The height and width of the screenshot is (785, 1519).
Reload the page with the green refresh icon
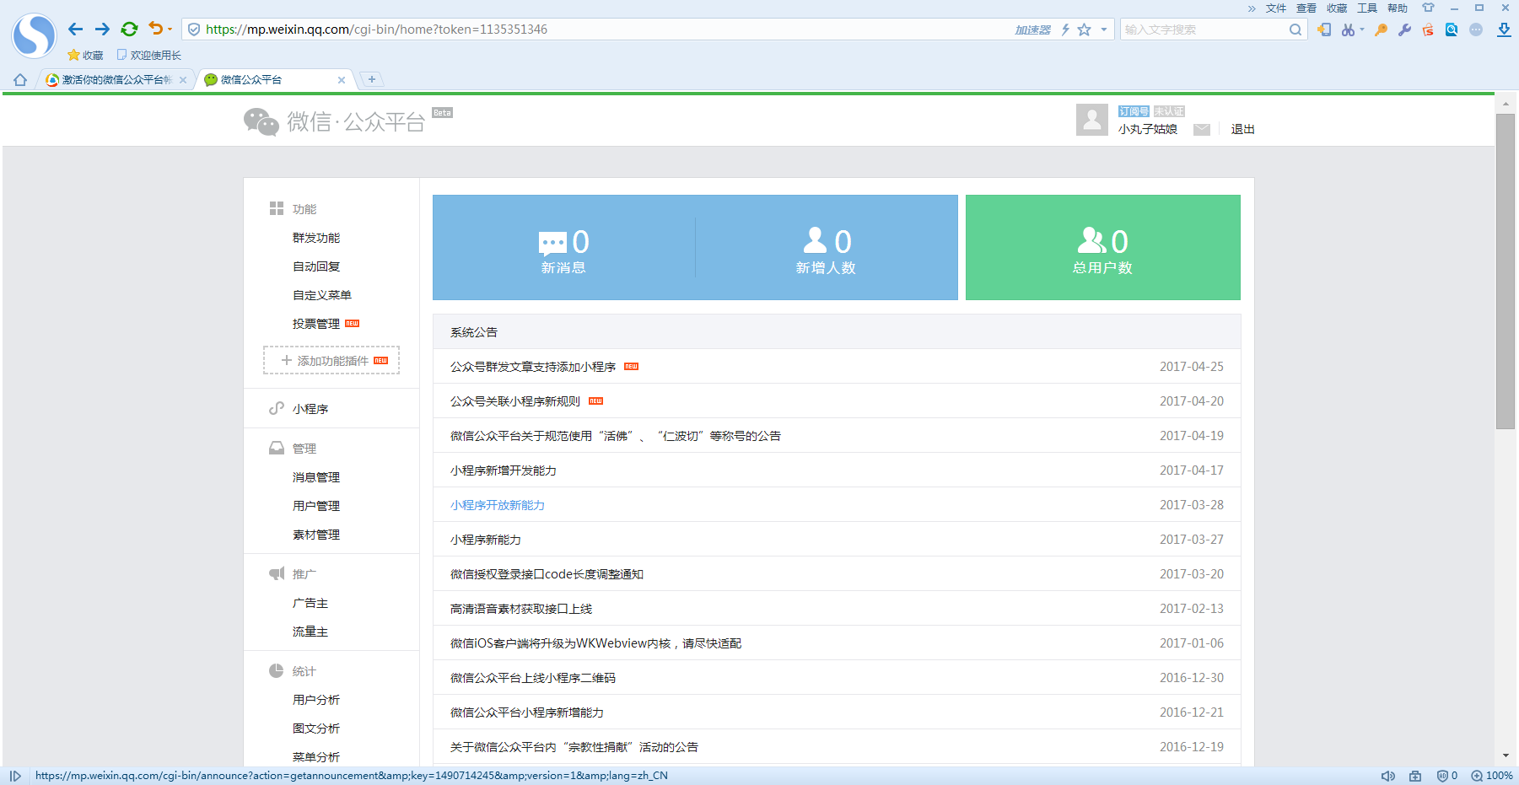(x=129, y=30)
